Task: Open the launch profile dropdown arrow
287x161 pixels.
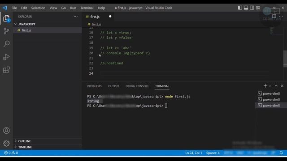Action: [x=270, y=86]
